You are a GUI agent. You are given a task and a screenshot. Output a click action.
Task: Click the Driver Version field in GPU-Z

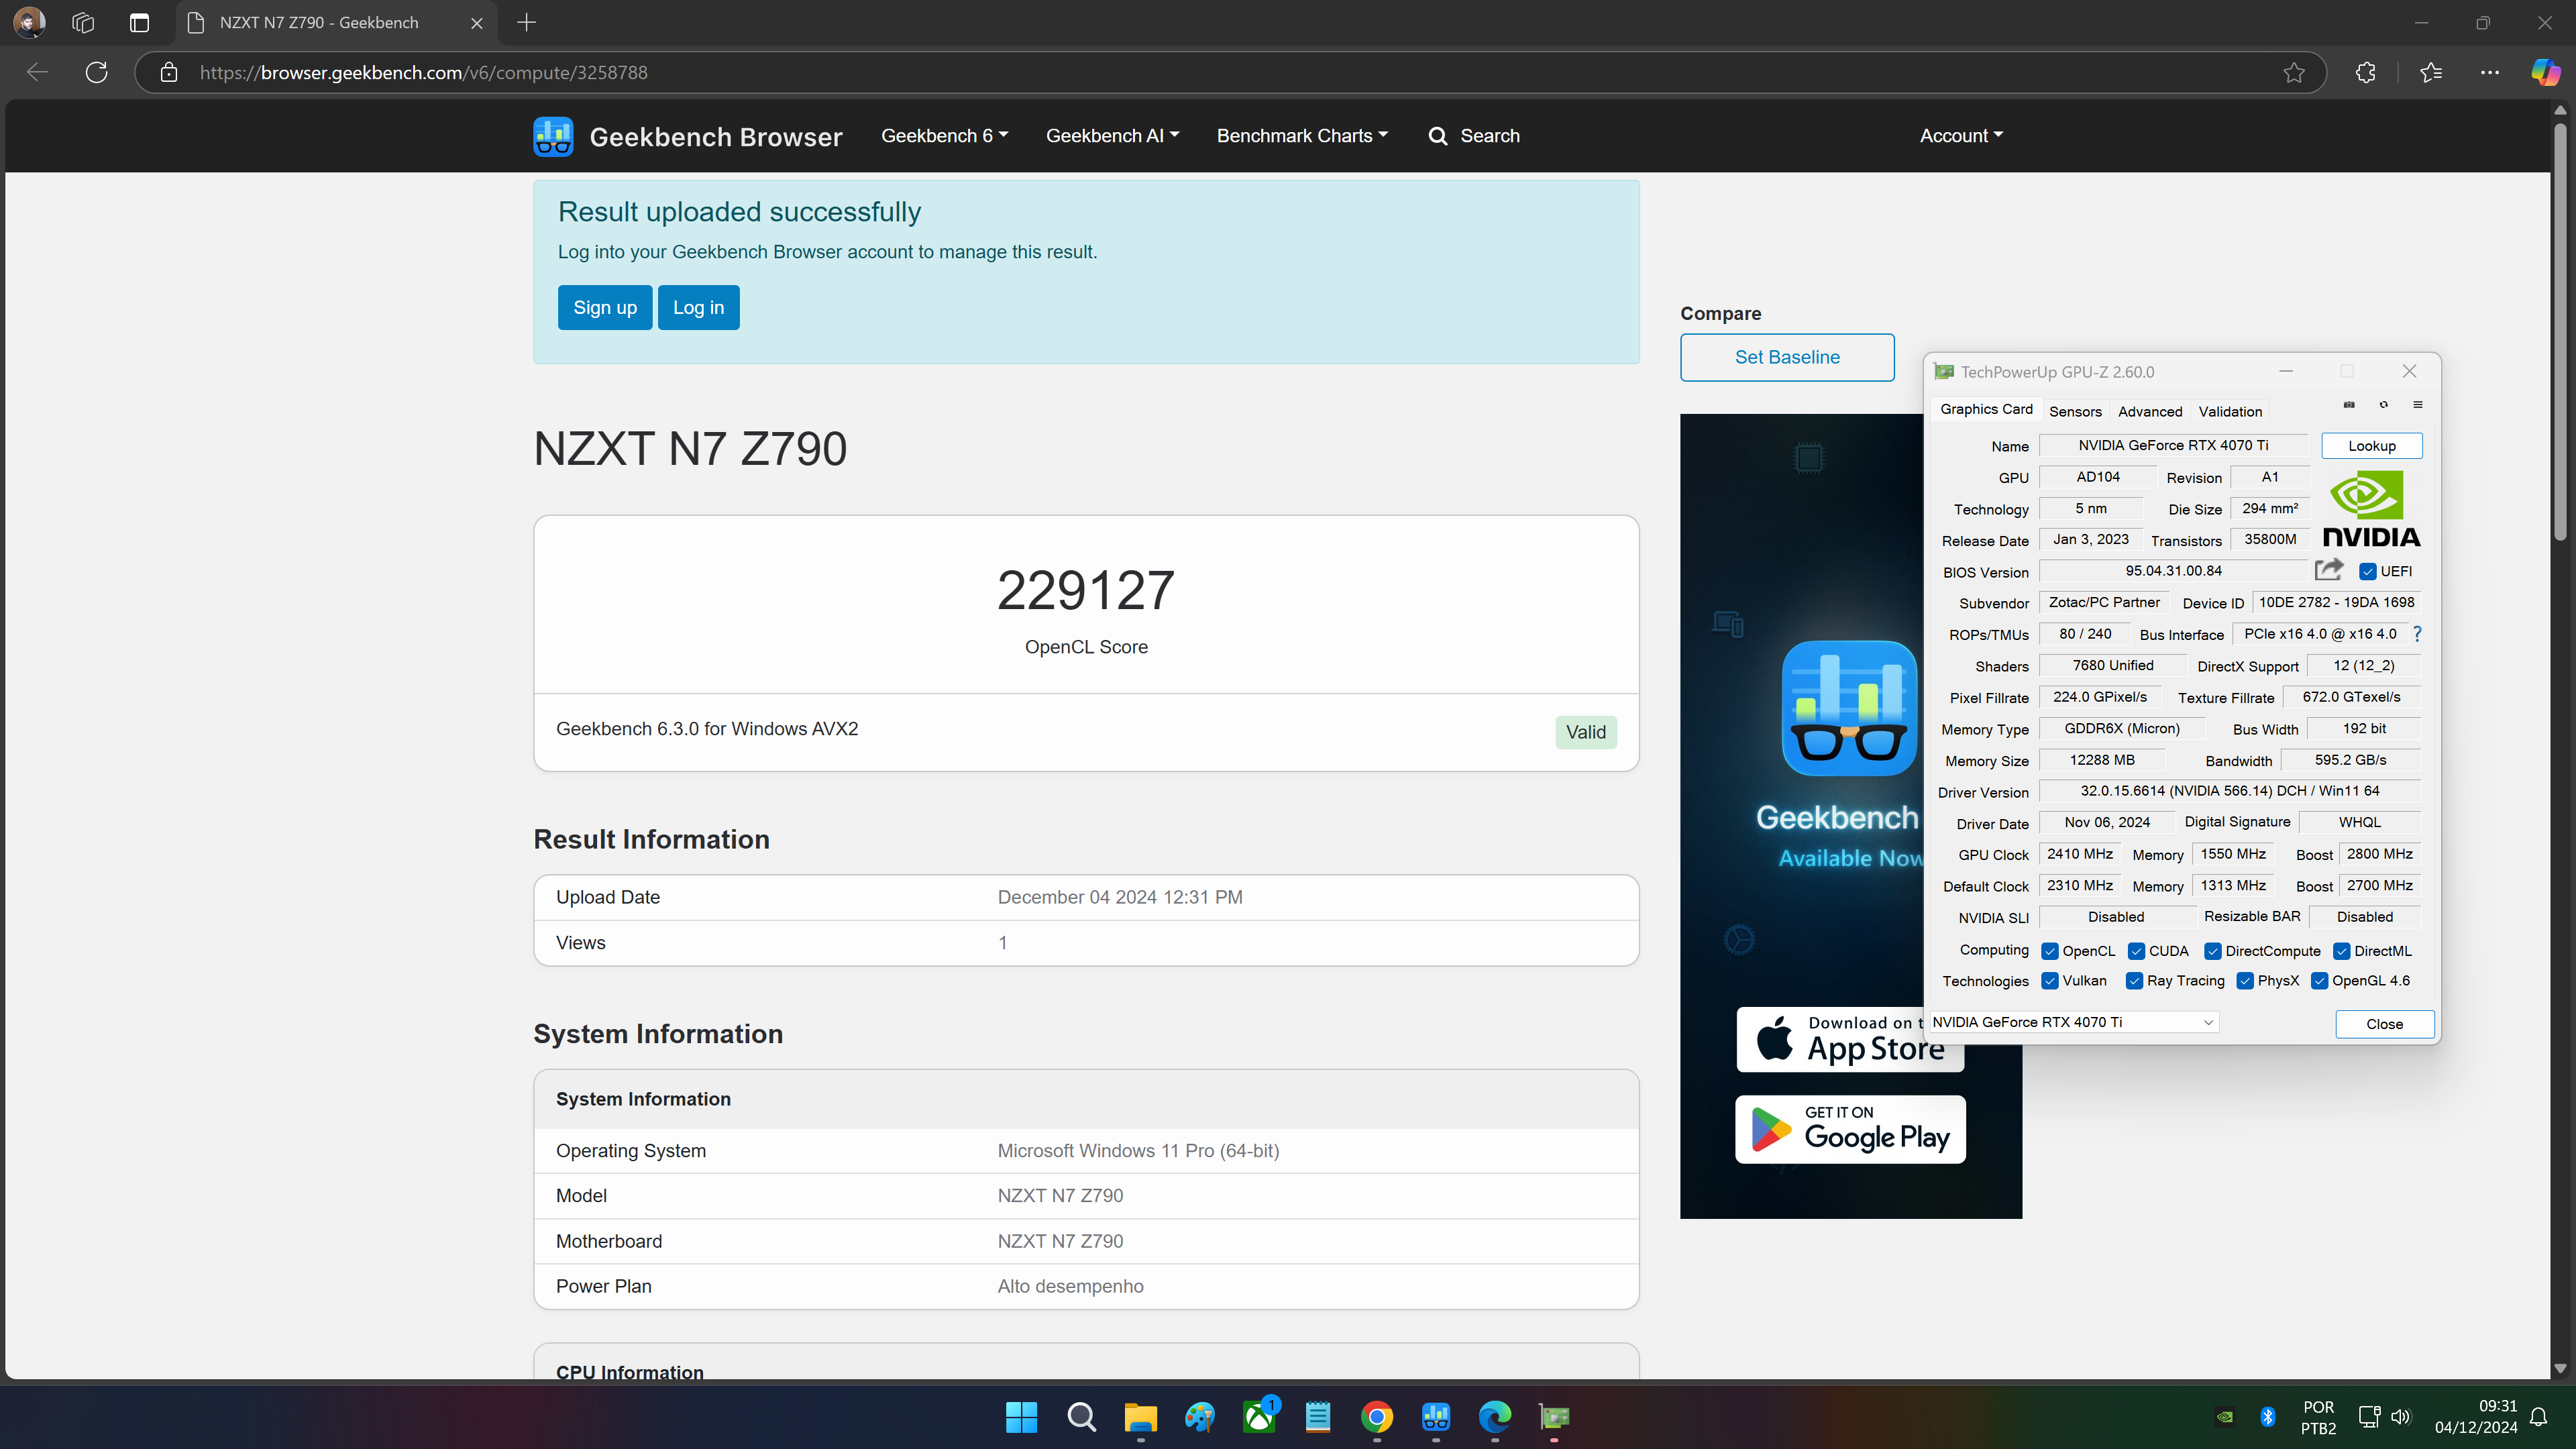tap(2230, 791)
